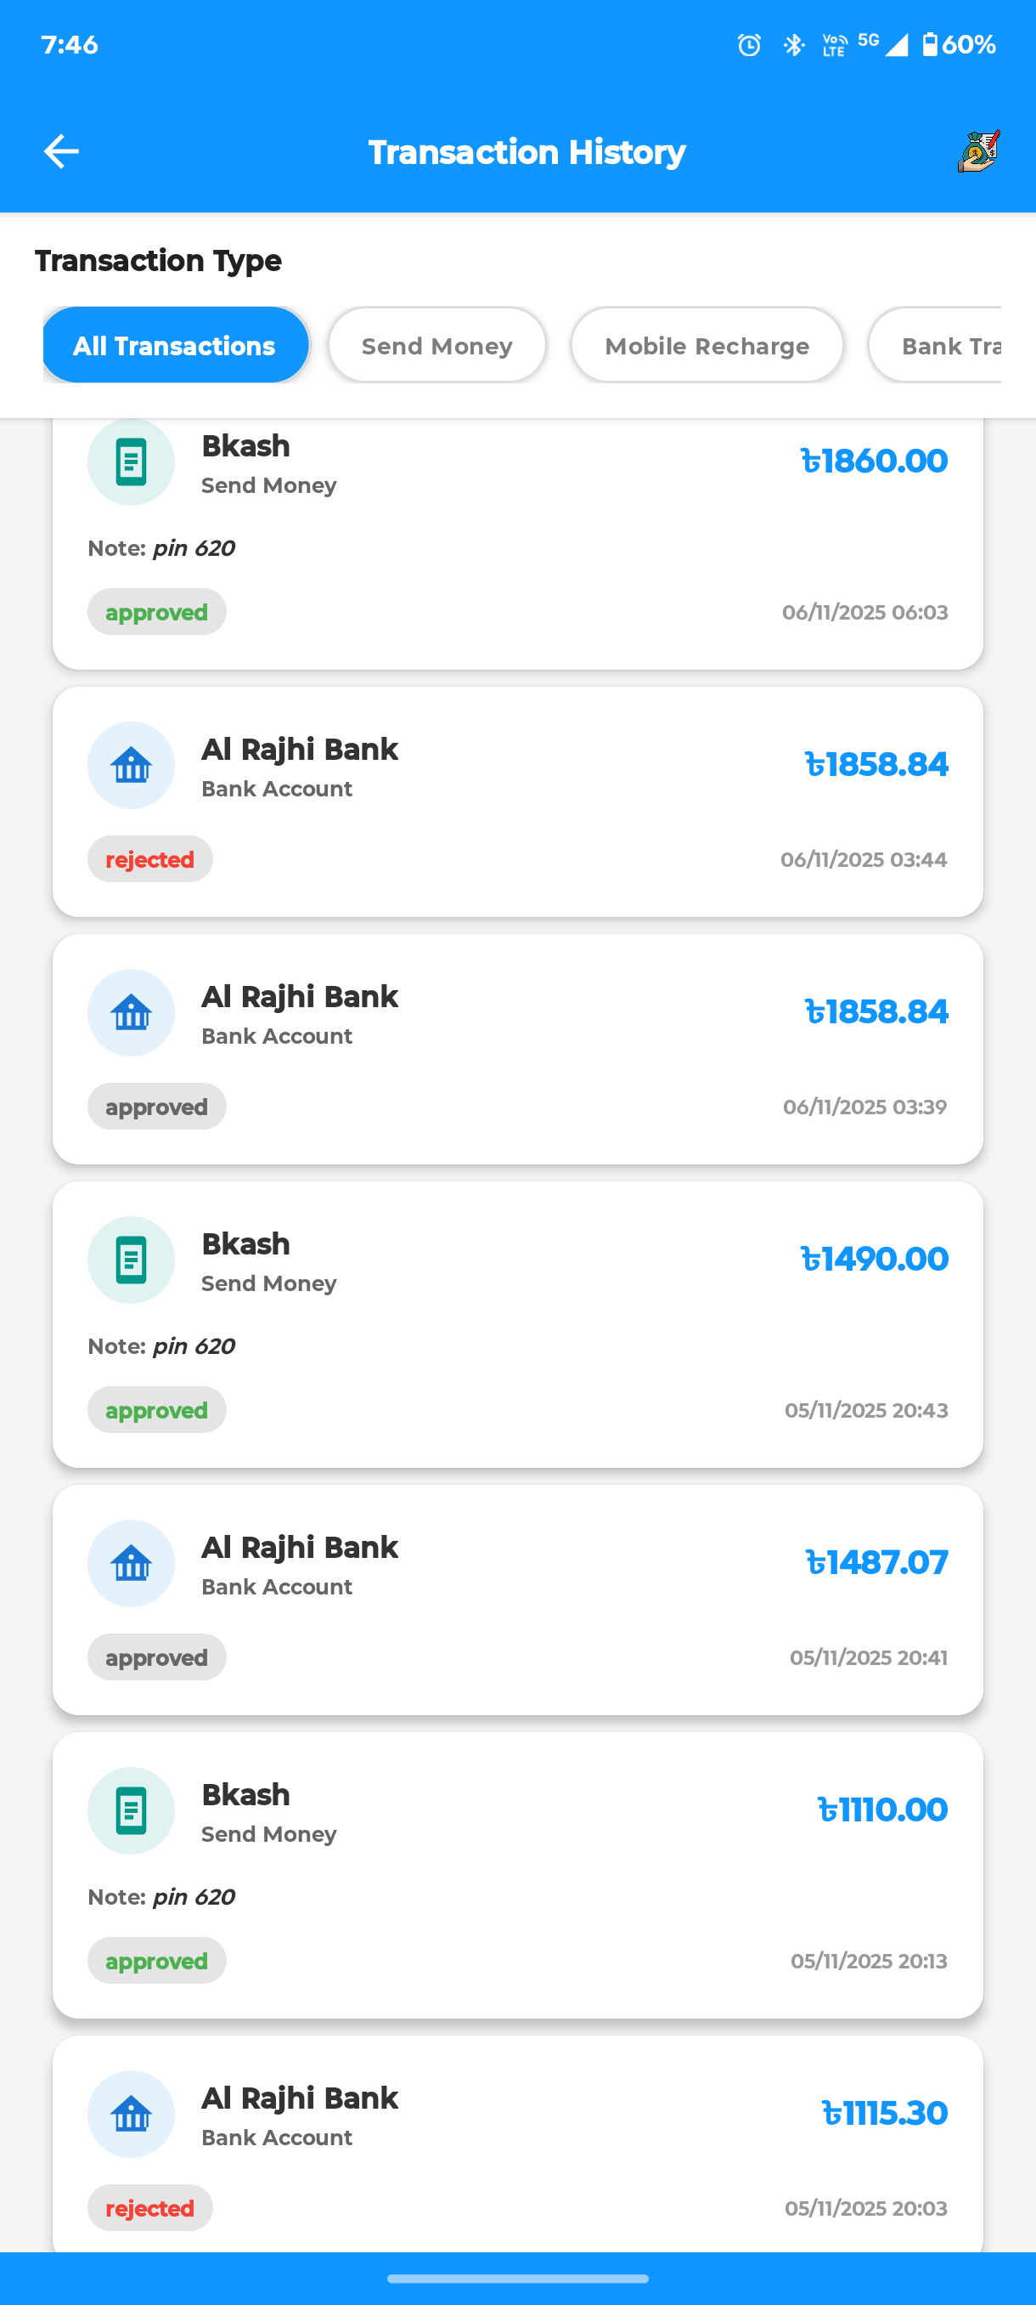Open the money notes icon in header
This screenshot has height=2305, width=1036.
click(979, 151)
